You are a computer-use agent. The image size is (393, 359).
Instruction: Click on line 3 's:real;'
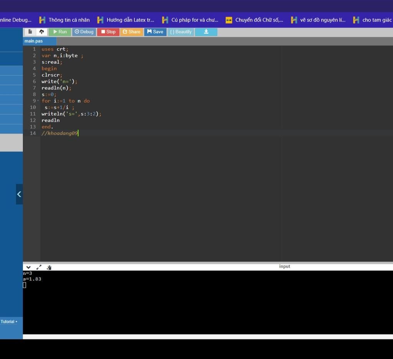coord(52,62)
